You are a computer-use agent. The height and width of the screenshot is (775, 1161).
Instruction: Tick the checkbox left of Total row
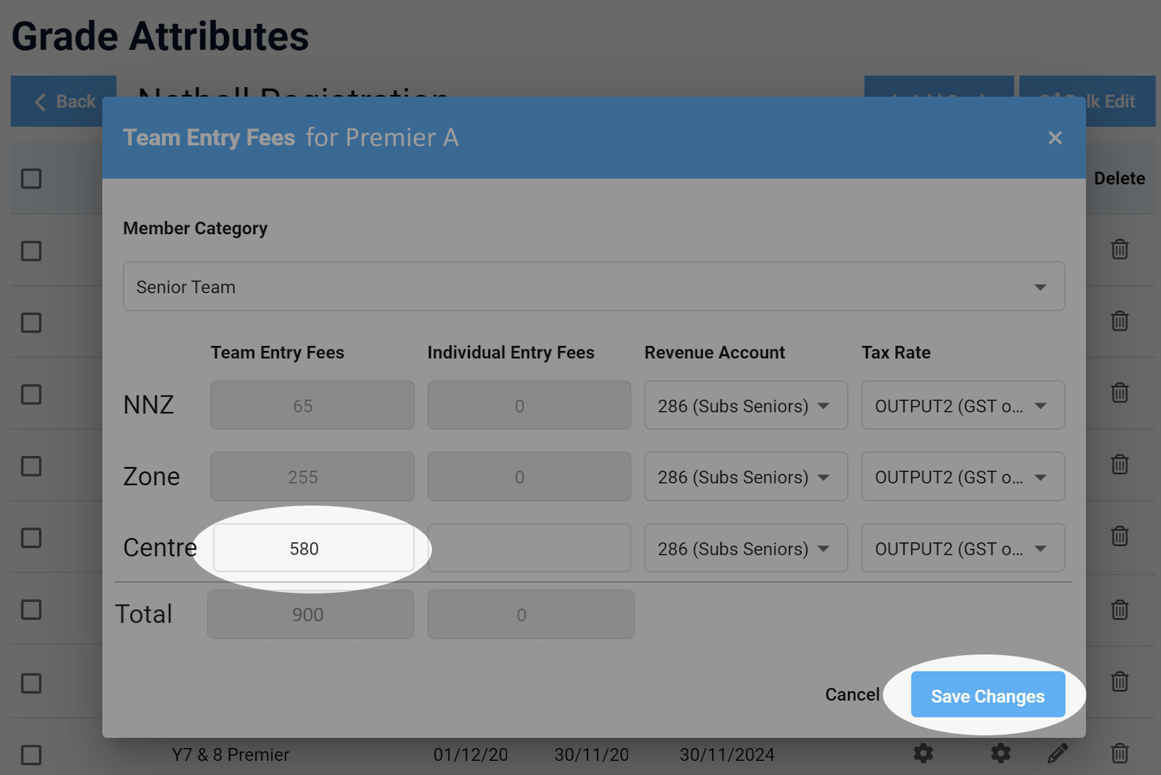pyautogui.click(x=31, y=610)
